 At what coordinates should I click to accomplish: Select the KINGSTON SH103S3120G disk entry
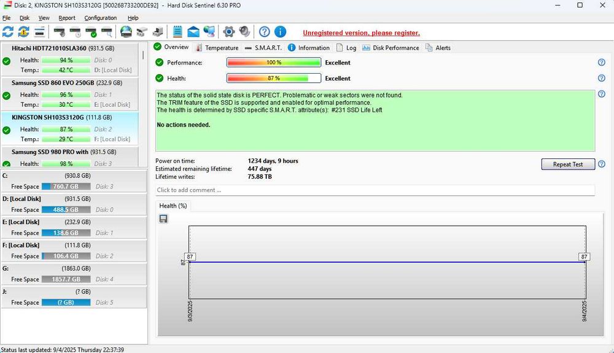70,128
